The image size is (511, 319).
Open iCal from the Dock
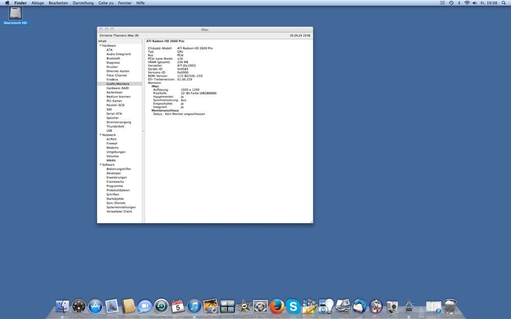click(177, 306)
